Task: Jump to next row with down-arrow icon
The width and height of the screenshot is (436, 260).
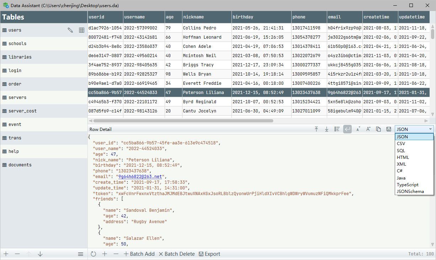Action: click(326, 129)
